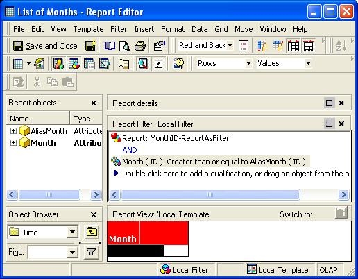Viewport: 358px width, 279px height.
Task: Click the Switch to view icon
Action: 341,213
